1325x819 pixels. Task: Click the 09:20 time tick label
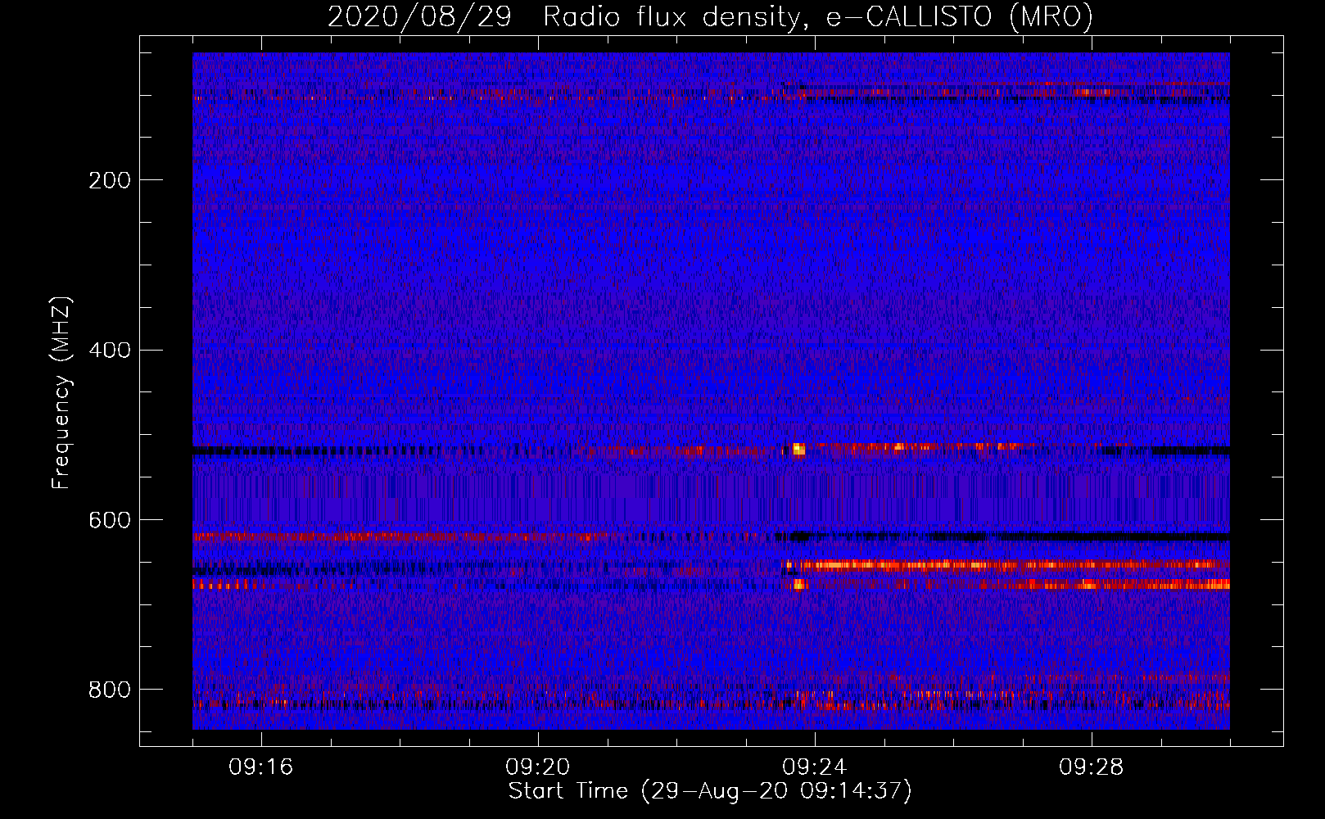point(537,767)
